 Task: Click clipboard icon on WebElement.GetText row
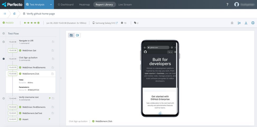pyautogui.click(x=53, y=113)
